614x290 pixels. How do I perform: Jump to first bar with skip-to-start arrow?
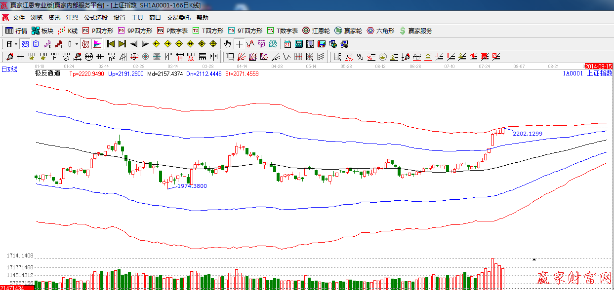111,44
